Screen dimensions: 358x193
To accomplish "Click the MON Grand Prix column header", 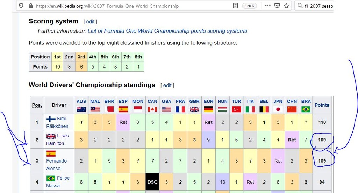I will click(138, 101).
